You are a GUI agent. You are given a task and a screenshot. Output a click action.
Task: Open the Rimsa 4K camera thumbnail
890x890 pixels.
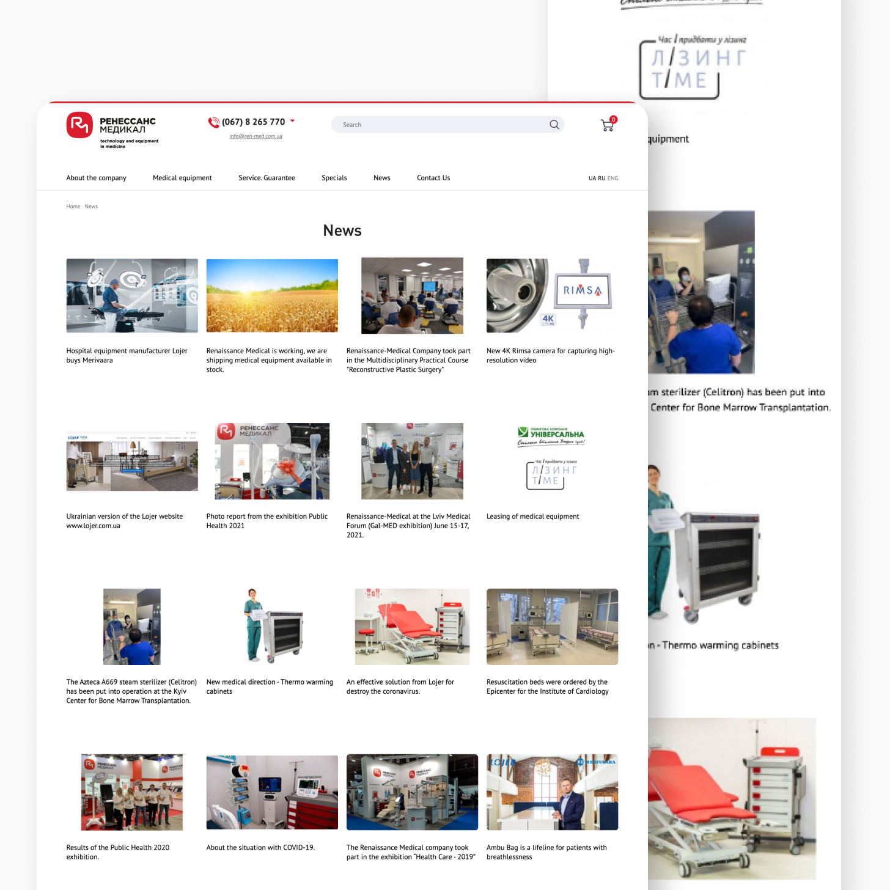551,296
